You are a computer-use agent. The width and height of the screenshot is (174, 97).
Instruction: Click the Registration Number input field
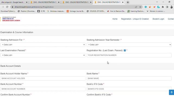(x=129, y=55)
